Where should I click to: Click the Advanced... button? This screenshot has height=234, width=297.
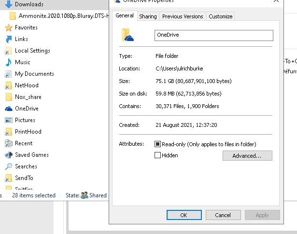[x=247, y=156]
